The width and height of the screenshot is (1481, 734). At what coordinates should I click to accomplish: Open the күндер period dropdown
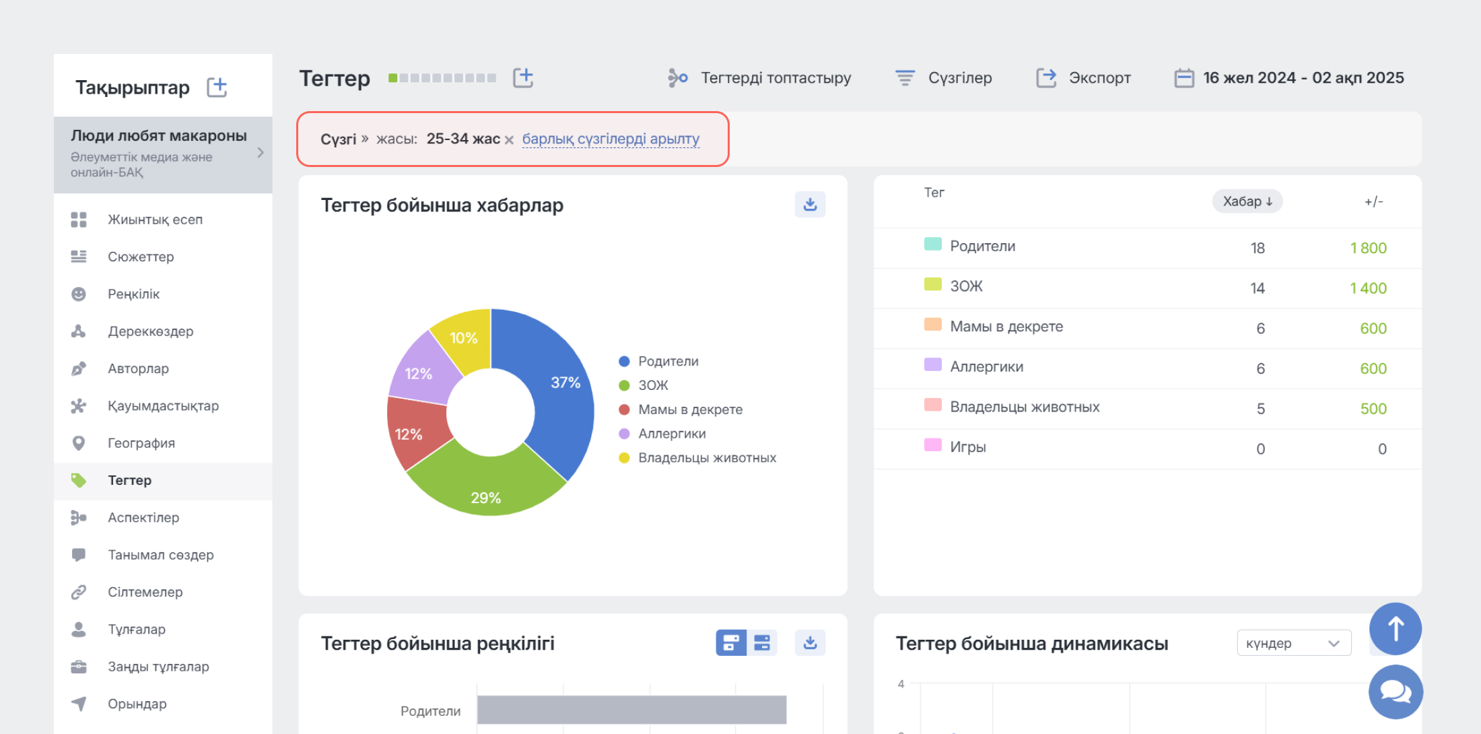(x=1294, y=643)
